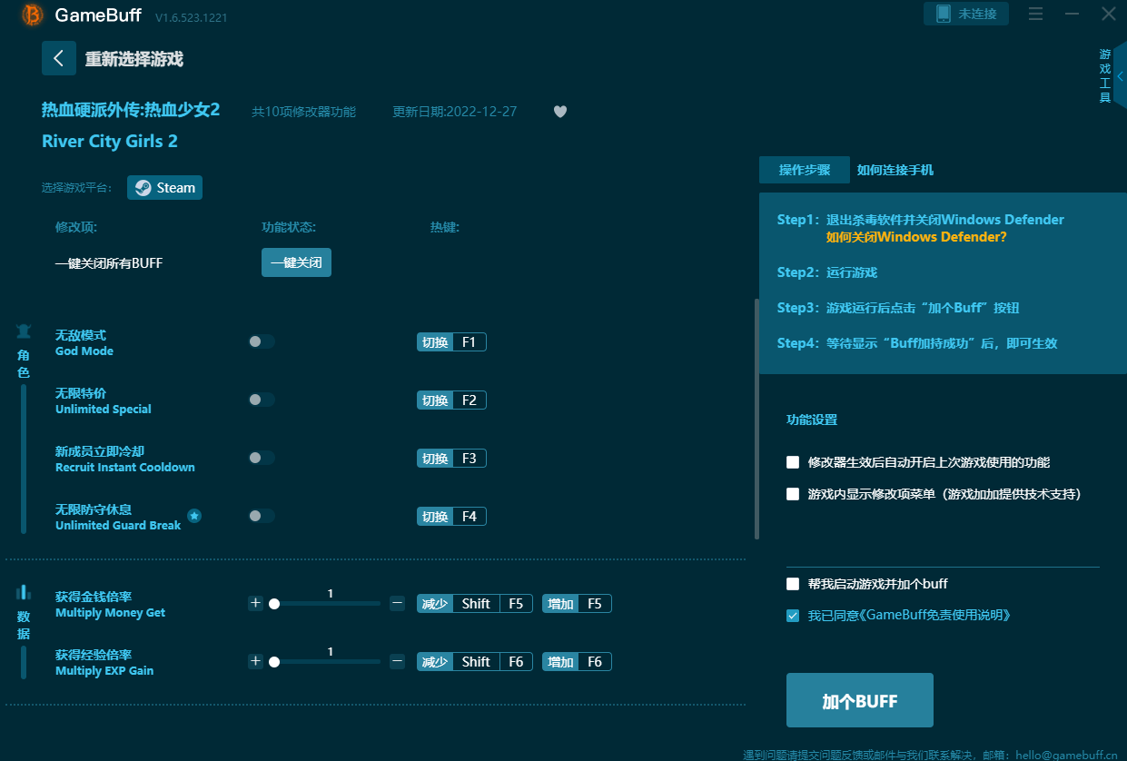Click Multiply Money Get slider handle
Screen dimensions: 1127x761
(x=274, y=603)
